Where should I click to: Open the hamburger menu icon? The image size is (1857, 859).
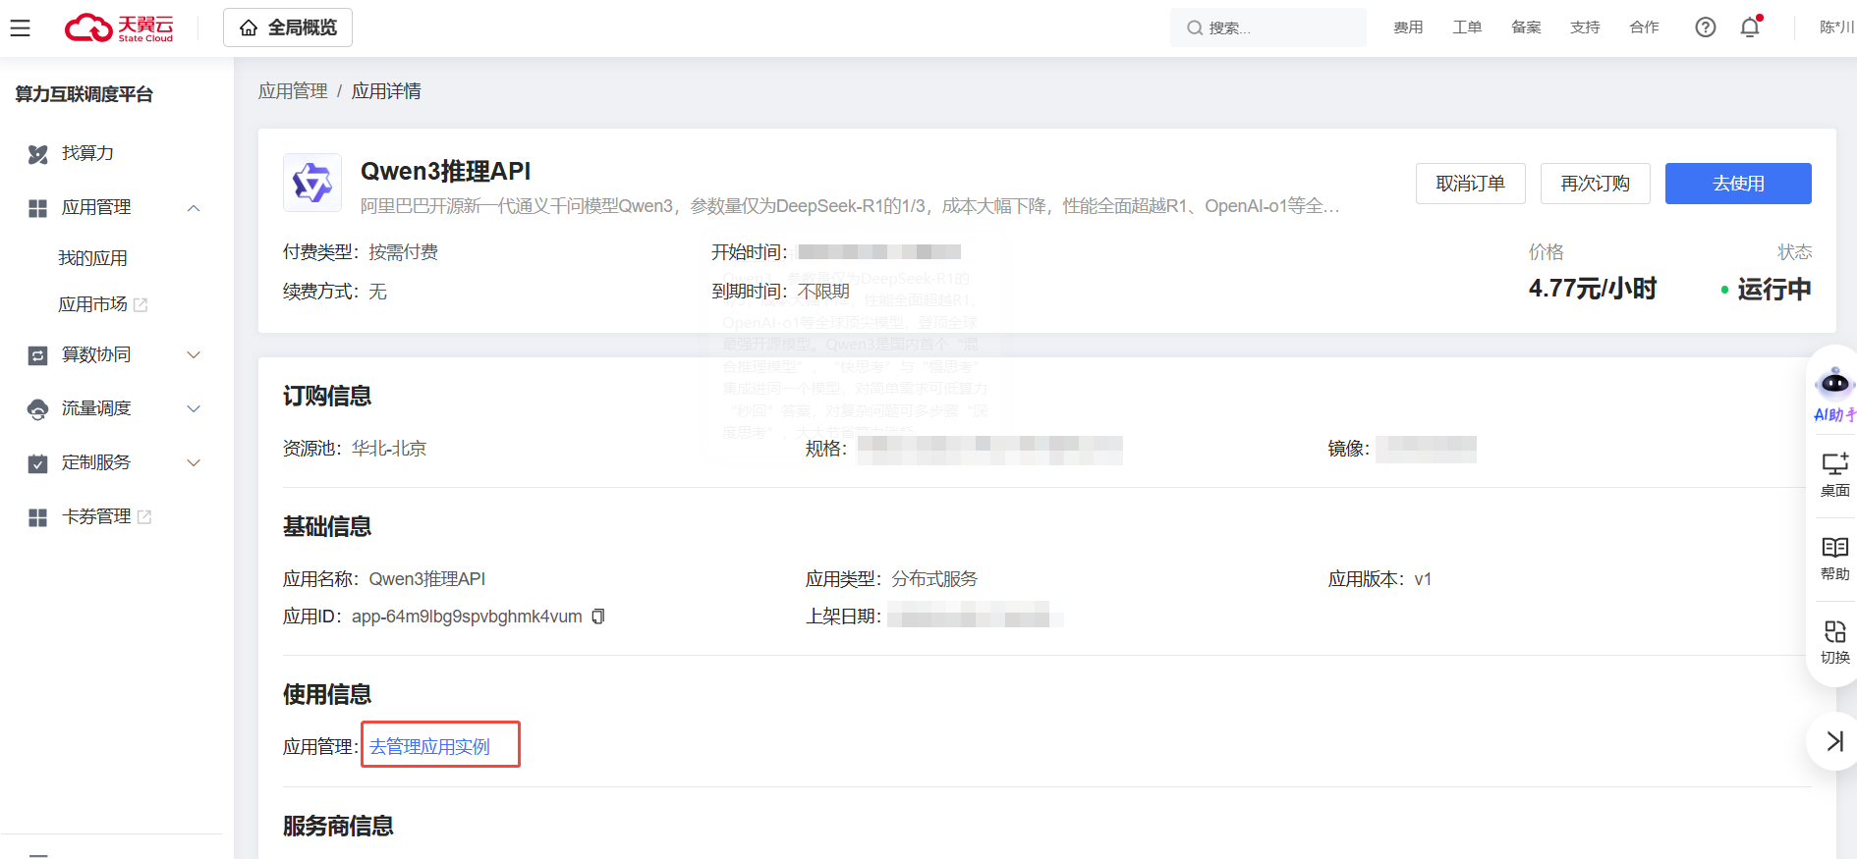click(x=20, y=27)
